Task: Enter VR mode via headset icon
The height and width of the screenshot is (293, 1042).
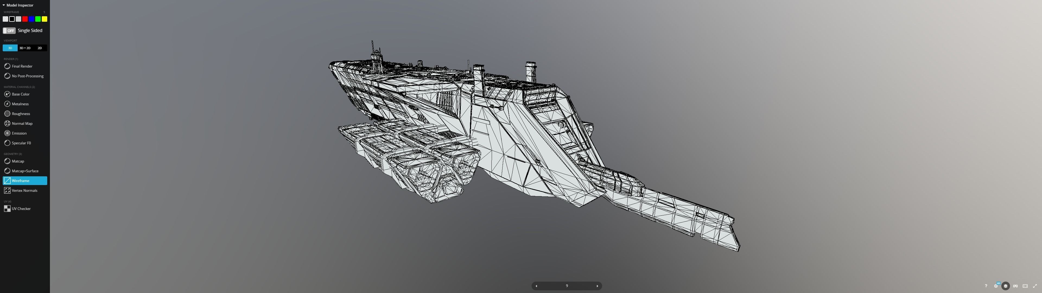Action: (x=1015, y=286)
